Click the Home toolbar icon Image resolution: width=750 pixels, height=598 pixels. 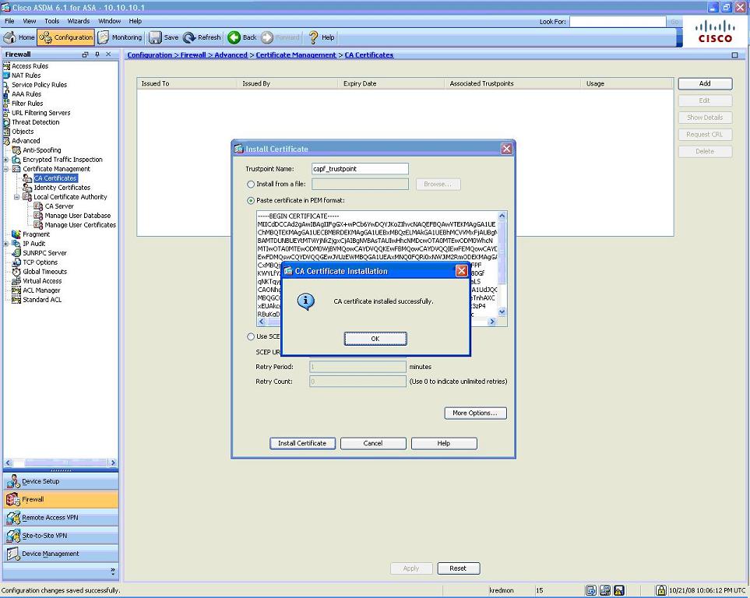[x=9, y=37]
